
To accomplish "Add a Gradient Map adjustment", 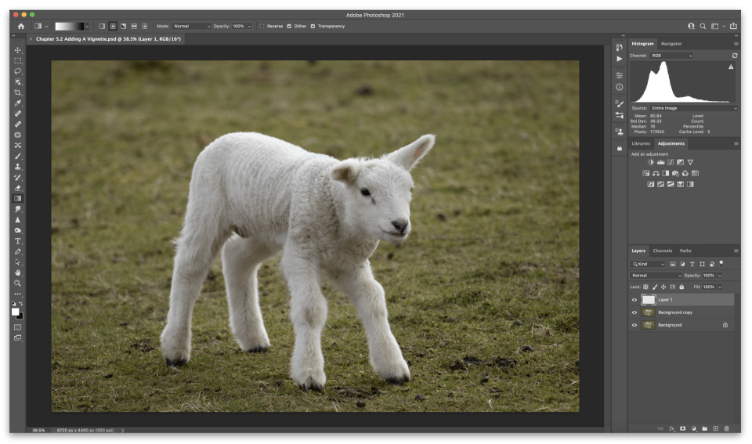I will (x=690, y=184).
